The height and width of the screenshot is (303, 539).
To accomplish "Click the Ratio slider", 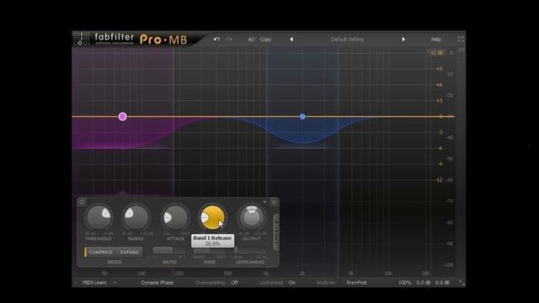I will pyautogui.click(x=169, y=251).
